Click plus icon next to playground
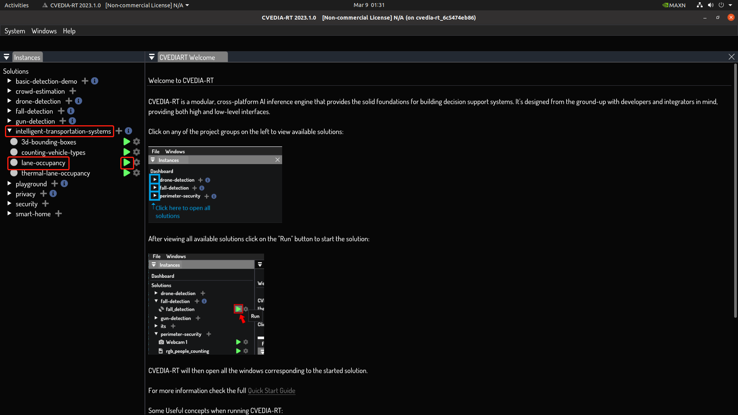The image size is (738, 415). (55, 184)
